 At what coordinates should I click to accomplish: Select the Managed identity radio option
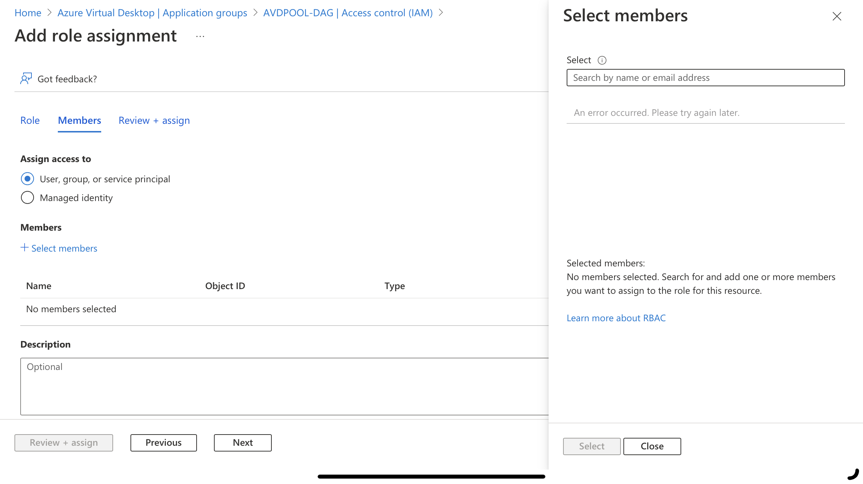[x=27, y=198]
